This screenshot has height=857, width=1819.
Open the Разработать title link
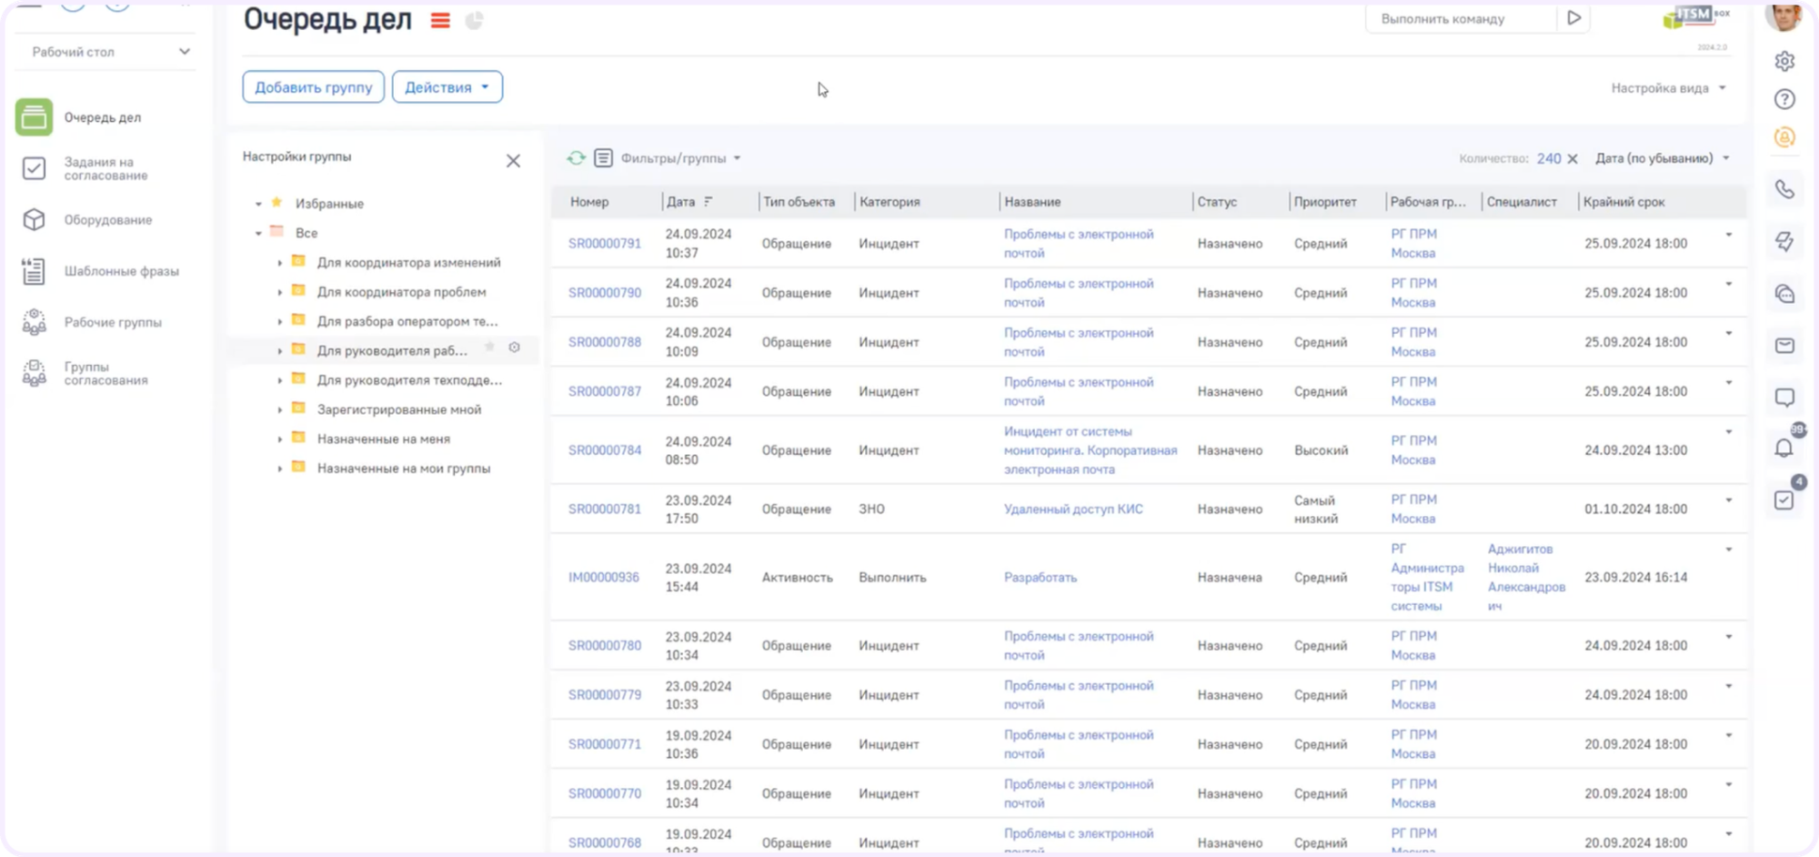pyautogui.click(x=1040, y=578)
